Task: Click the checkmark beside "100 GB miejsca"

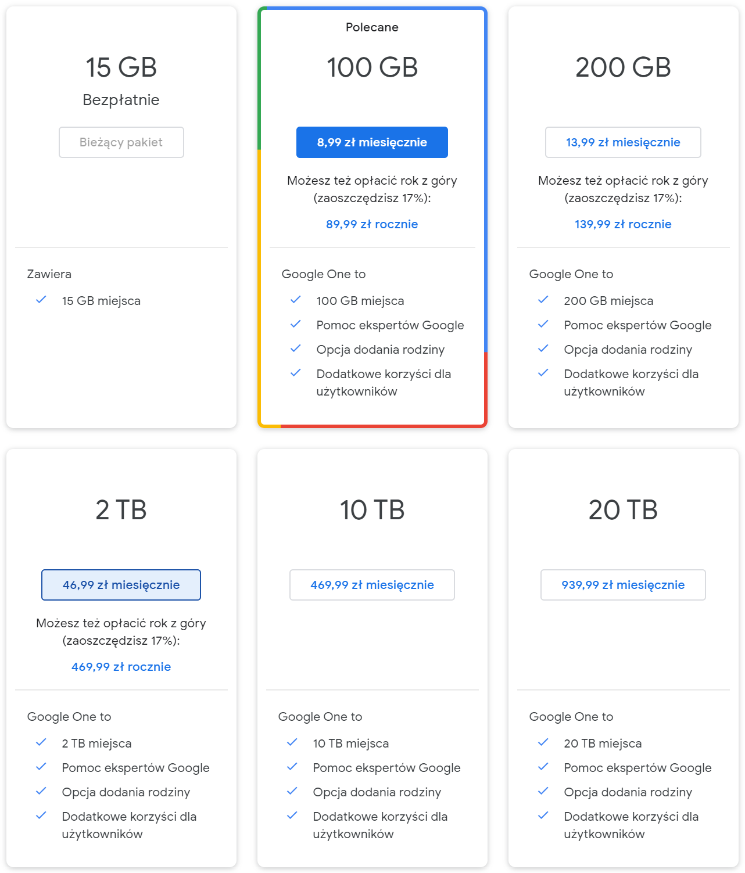Action: point(296,300)
